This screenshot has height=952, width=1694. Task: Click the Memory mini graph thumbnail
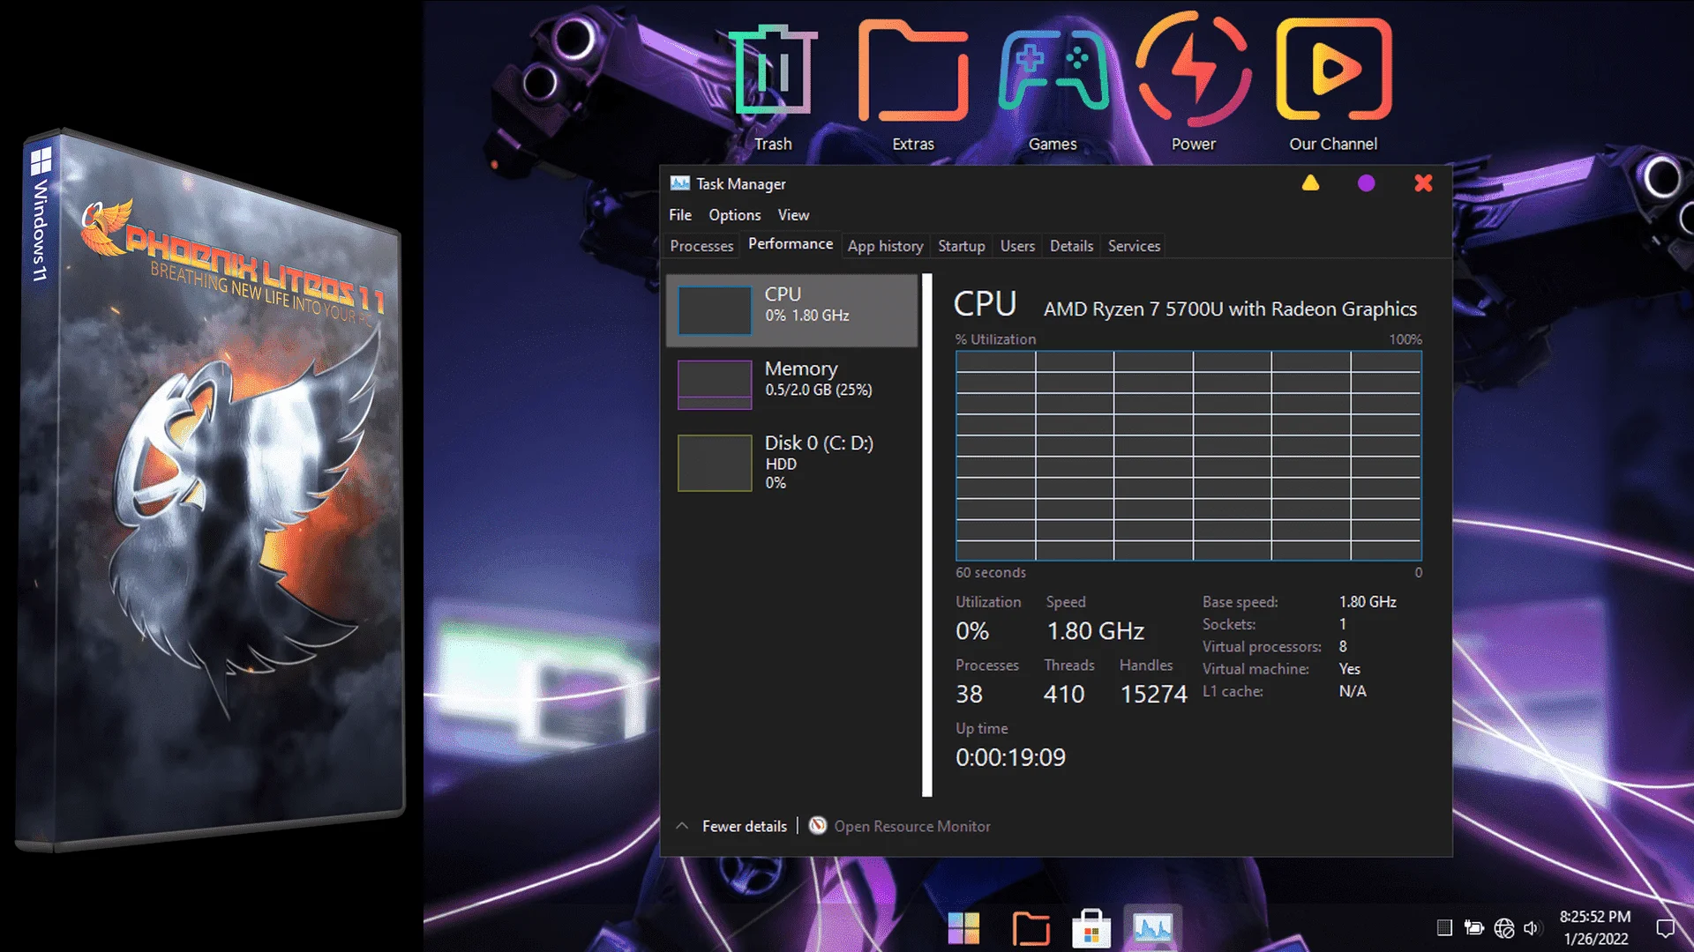[715, 384]
